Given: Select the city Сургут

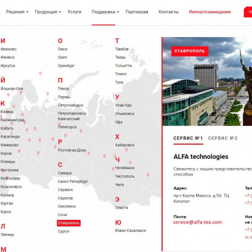Looking at the screenshot, I should 64,231.
